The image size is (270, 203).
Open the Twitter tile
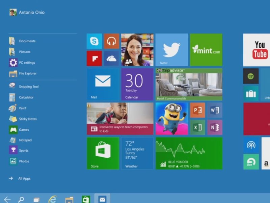(172, 50)
